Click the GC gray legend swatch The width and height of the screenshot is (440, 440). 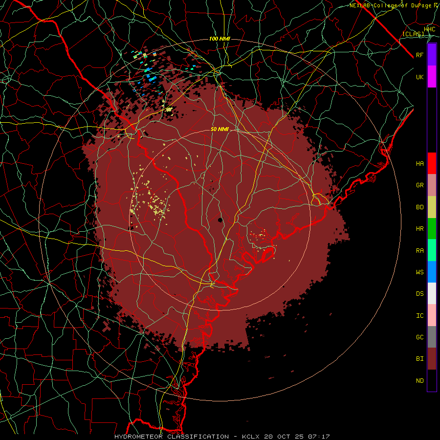click(432, 337)
